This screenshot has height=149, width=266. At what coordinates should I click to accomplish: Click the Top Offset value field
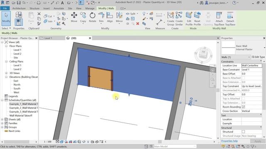click(251, 94)
